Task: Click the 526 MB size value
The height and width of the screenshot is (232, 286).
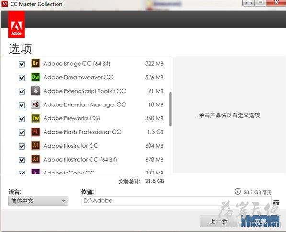Action: 154,77
